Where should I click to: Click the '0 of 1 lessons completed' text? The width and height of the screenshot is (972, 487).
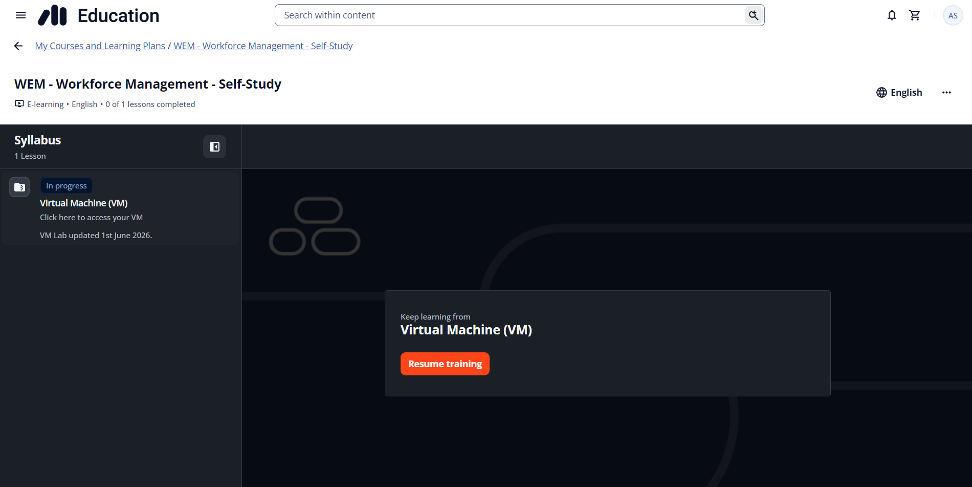[150, 104]
